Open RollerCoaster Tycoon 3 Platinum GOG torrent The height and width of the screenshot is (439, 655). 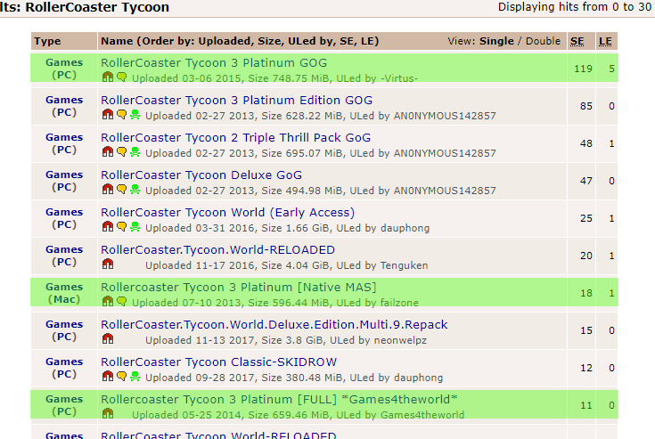pyautogui.click(x=214, y=63)
